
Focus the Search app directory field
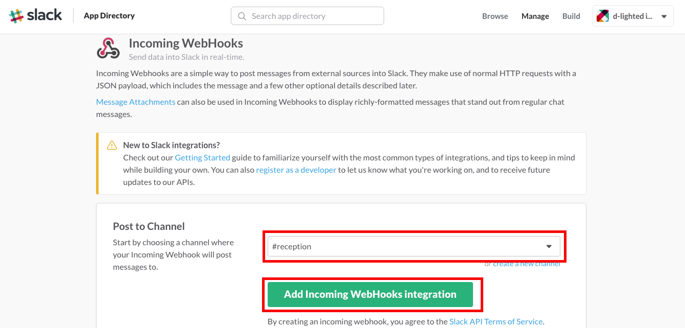pyautogui.click(x=312, y=16)
